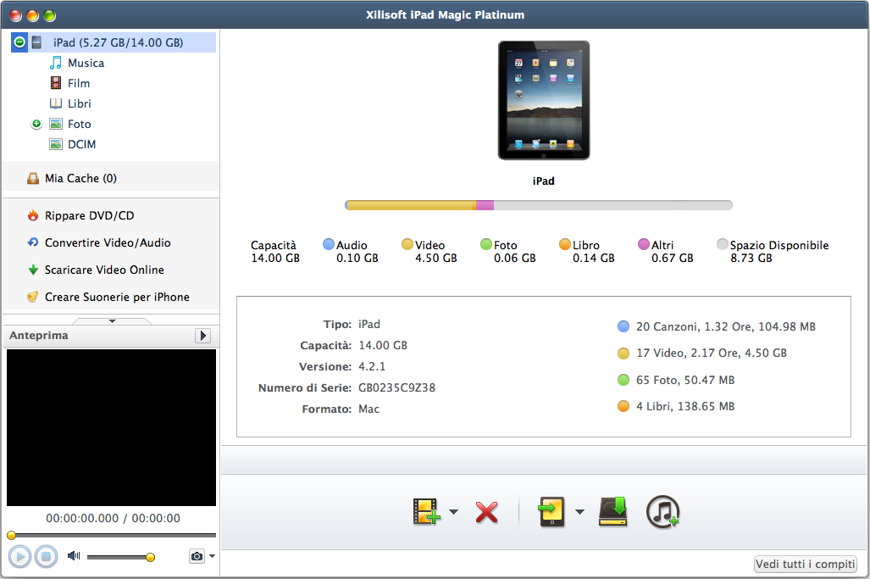The width and height of the screenshot is (870, 579).
Task: Select Musica in the sidebar
Action: (86, 63)
